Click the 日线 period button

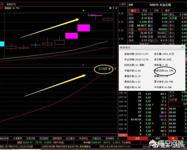[x=123, y=135]
